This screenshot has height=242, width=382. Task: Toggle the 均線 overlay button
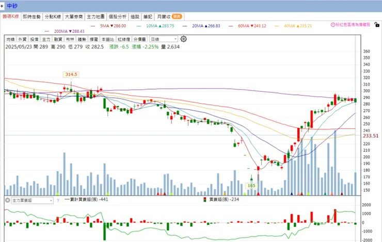(x=11, y=39)
